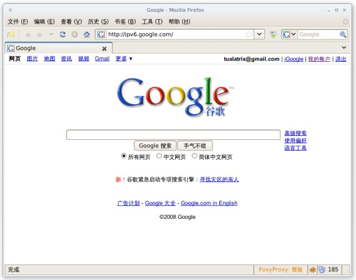Open the 资讯 link

[66, 58]
